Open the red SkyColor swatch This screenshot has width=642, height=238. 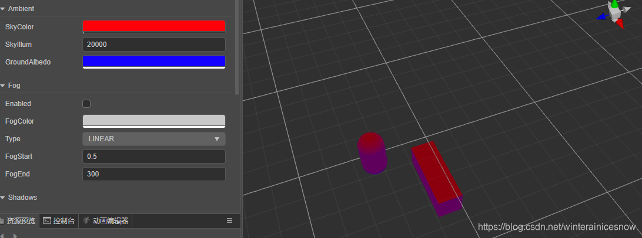(154, 26)
